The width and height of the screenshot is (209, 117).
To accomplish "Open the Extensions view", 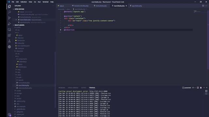I will coord(9,35).
